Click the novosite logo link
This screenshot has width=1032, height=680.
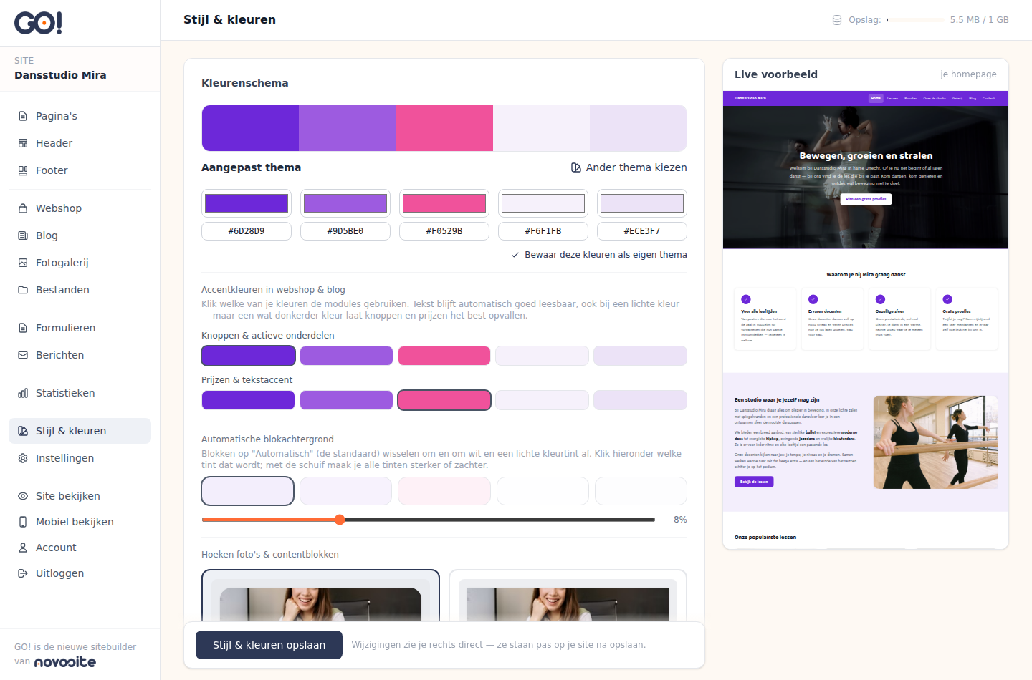pos(65,662)
